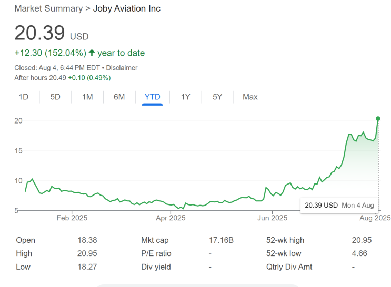Show the Max time range
Viewport: 391px width, 287px height.
pos(250,97)
